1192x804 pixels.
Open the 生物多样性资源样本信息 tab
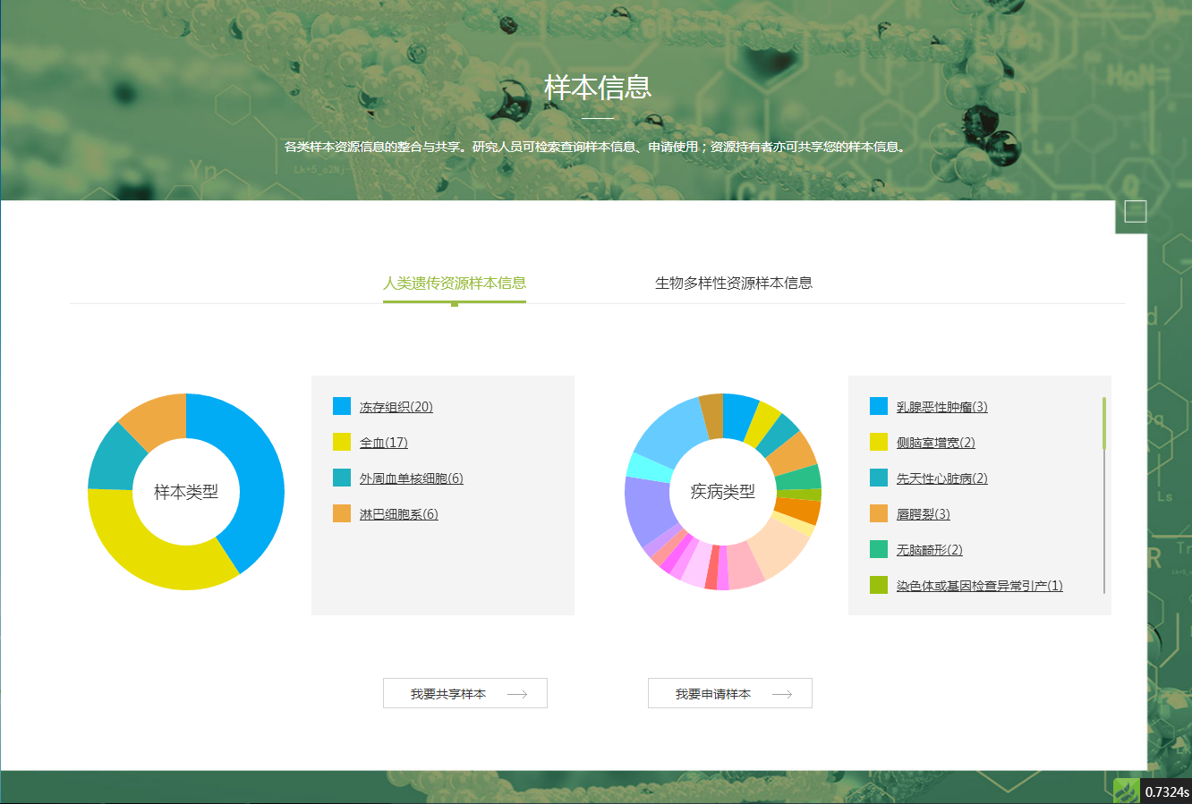pyautogui.click(x=733, y=283)
